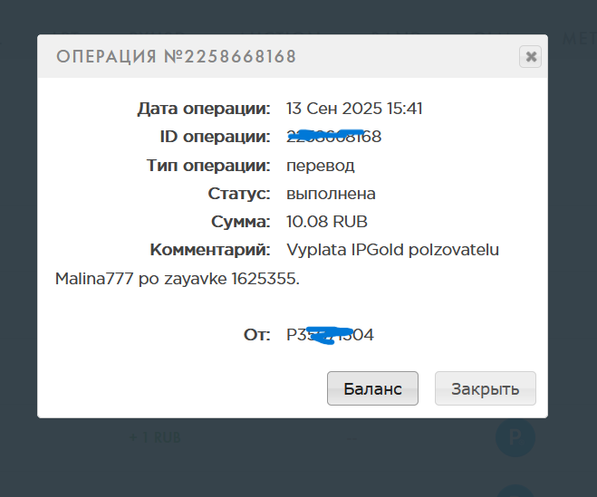Click the Malina777 po zayavke comment line

coord(177,279)
